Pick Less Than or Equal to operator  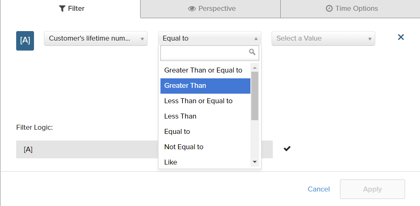198,101
